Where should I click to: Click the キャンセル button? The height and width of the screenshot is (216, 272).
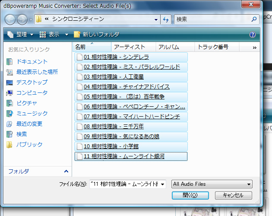[233, 195]
